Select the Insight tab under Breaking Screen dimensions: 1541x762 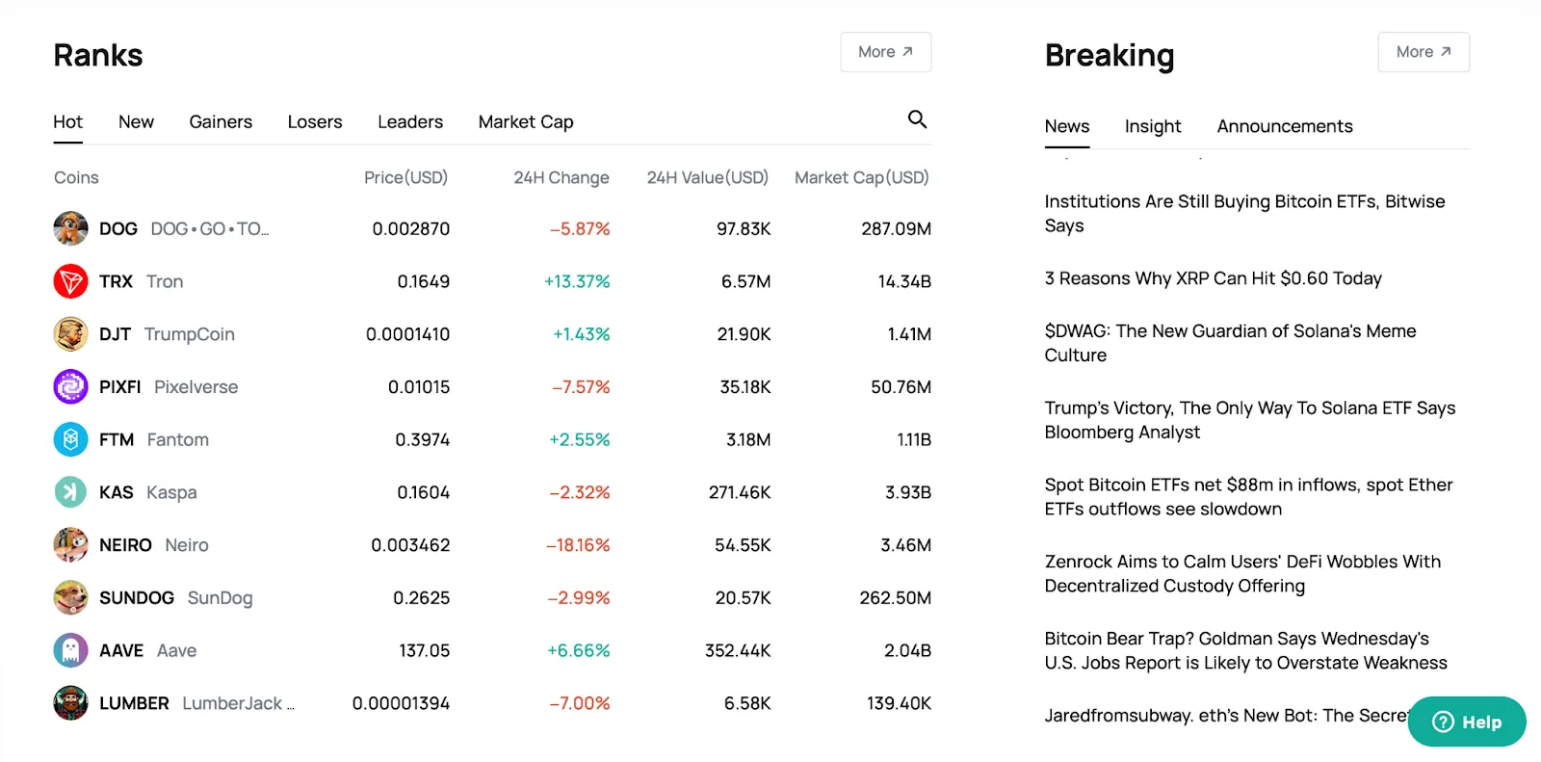1153,126
